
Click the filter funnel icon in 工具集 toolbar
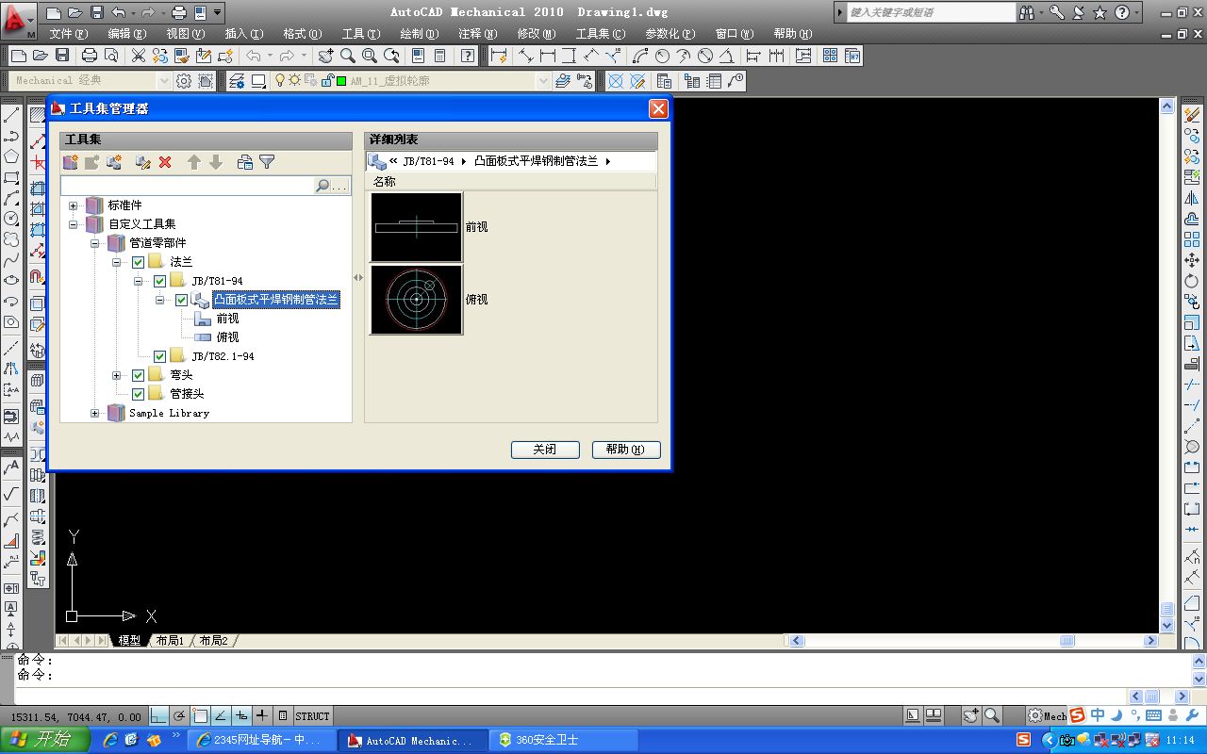267,162
